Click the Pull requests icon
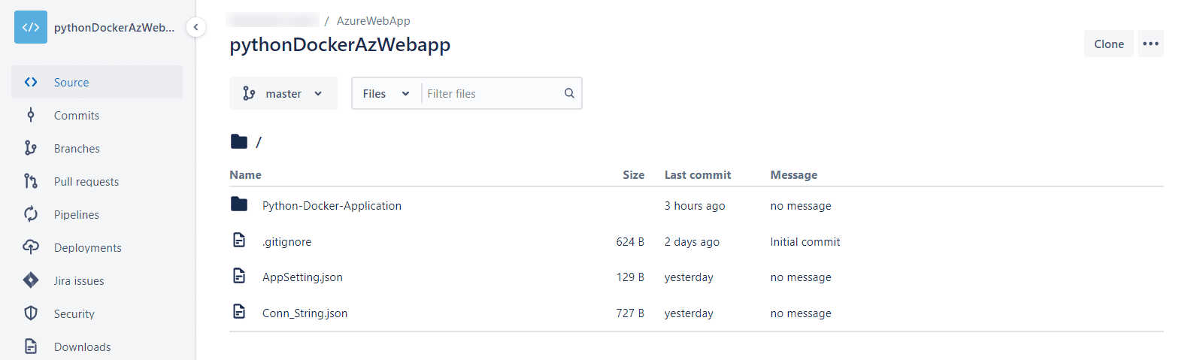The height and width of the screenshot is (360, 1191). point(31,181)
